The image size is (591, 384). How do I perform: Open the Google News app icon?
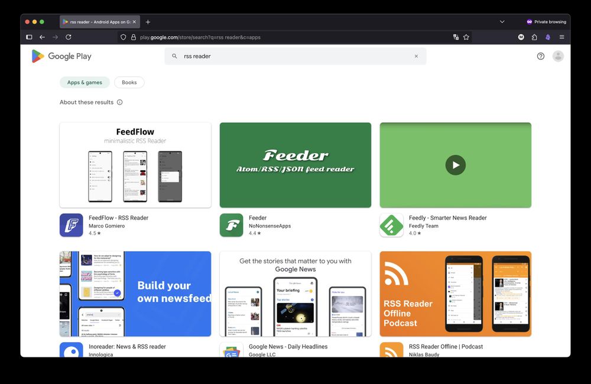tap(232, 350)
